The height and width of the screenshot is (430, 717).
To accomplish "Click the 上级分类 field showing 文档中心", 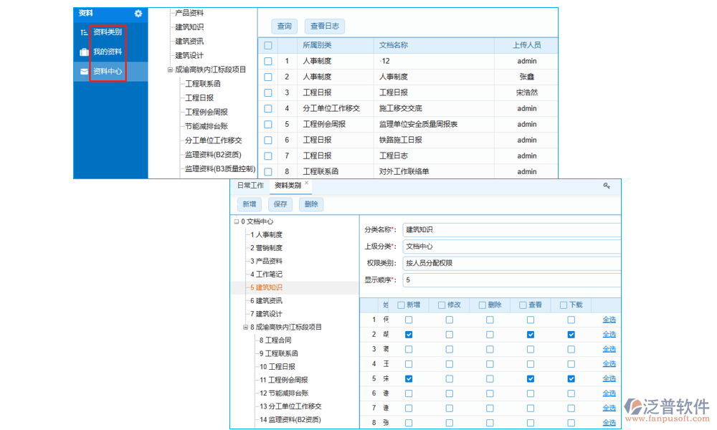I will [x=511, y=247].
